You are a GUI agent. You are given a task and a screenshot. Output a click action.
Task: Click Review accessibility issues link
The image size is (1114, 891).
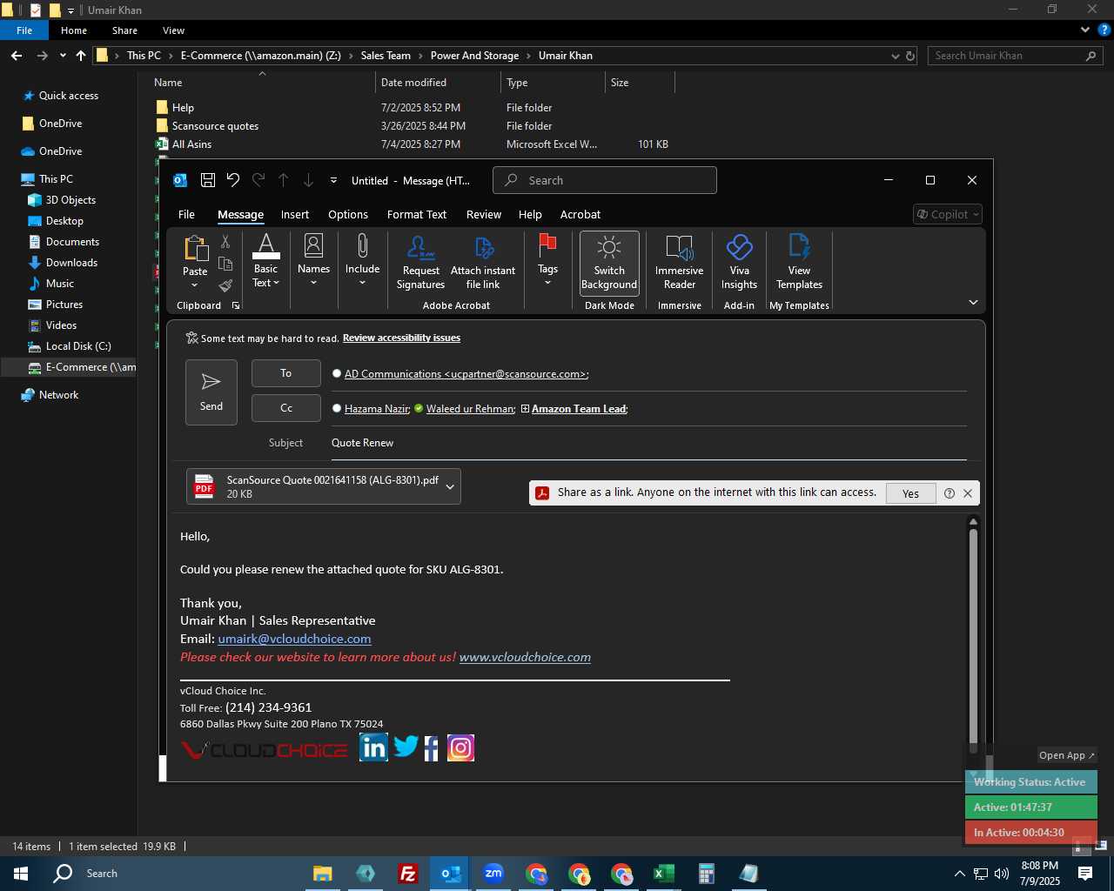pyautogui.click(x=401, y=338)
